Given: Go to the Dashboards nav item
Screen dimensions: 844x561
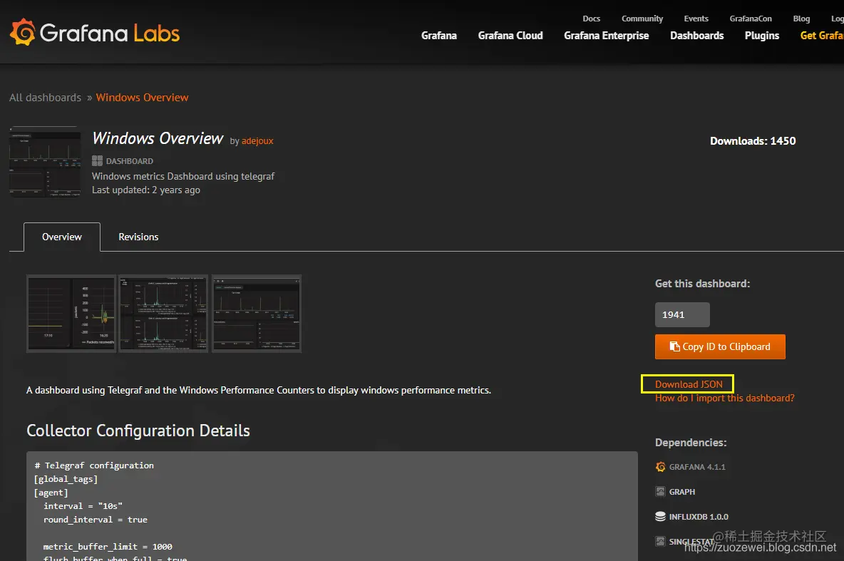Looking at the screenshot, I should tap(696, 36).
